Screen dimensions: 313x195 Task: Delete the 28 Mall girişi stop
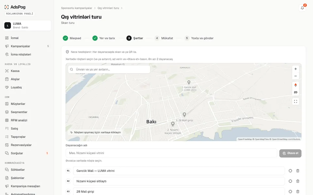point(298,191)
